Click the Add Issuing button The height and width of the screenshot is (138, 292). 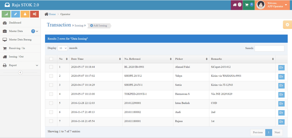[99, 26]
